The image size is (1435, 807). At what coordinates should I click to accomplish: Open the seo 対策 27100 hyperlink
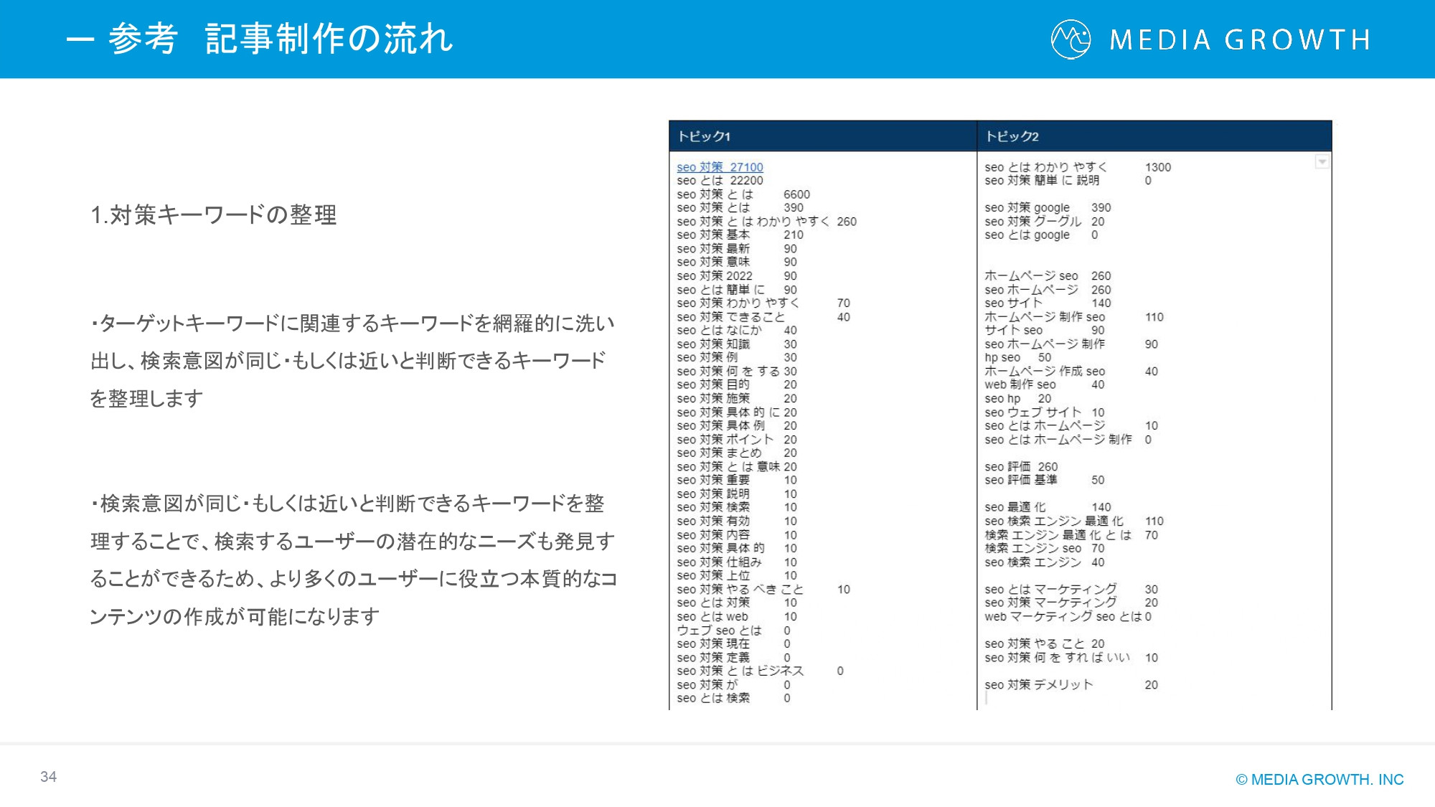(720, 167)
